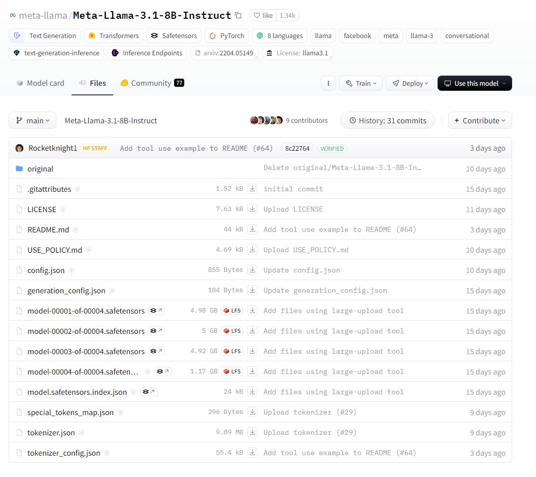Open the Use this model dropdown
The image size is (536, 477).
[x=475, y=83]
